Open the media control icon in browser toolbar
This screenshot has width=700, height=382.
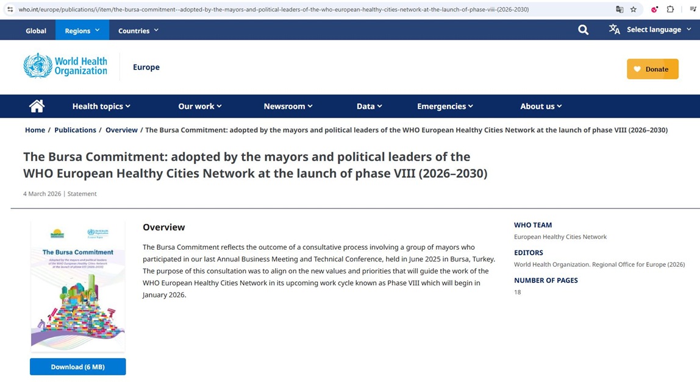(692, 9)
